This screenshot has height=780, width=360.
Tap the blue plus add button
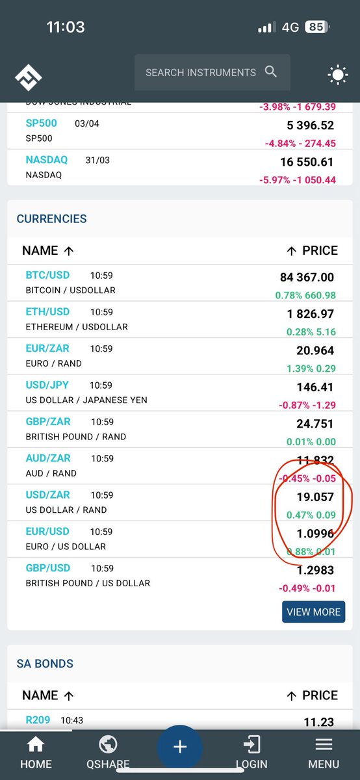click(x=180, y=747)
